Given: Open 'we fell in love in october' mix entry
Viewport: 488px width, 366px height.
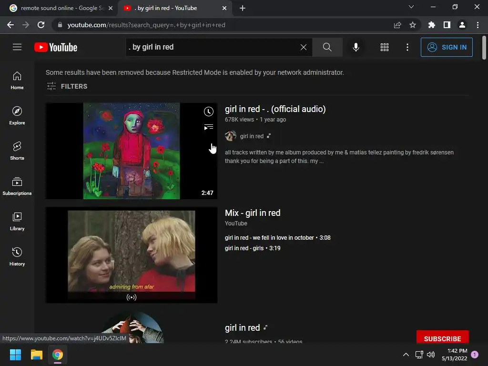Looking at the screenshot, I should pyautogui.click(x=277, y=237).
